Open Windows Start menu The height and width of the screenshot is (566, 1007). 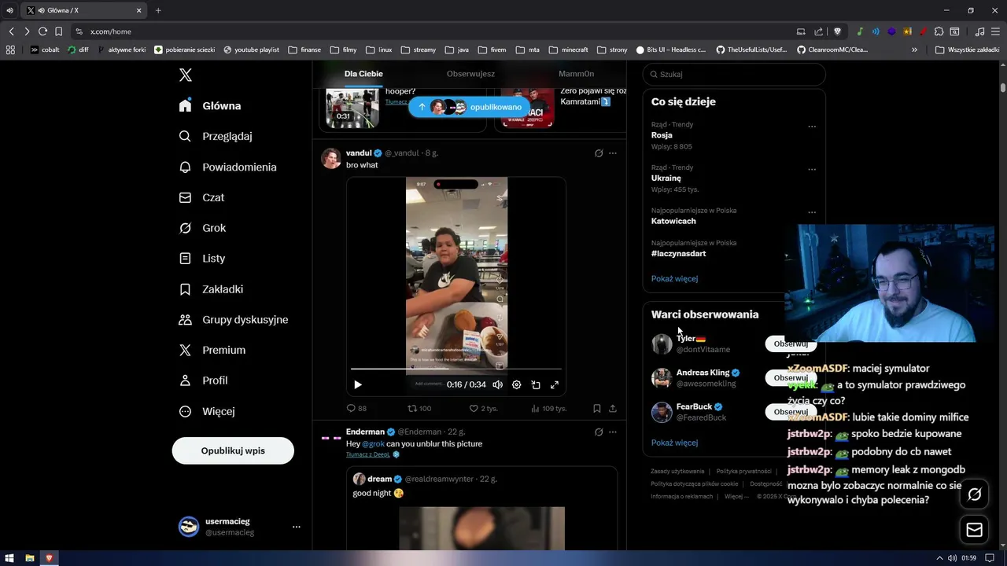(9, 558)
